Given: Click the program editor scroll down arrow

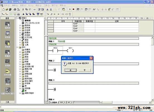Looking at the screenshot, I should point(152,100).
